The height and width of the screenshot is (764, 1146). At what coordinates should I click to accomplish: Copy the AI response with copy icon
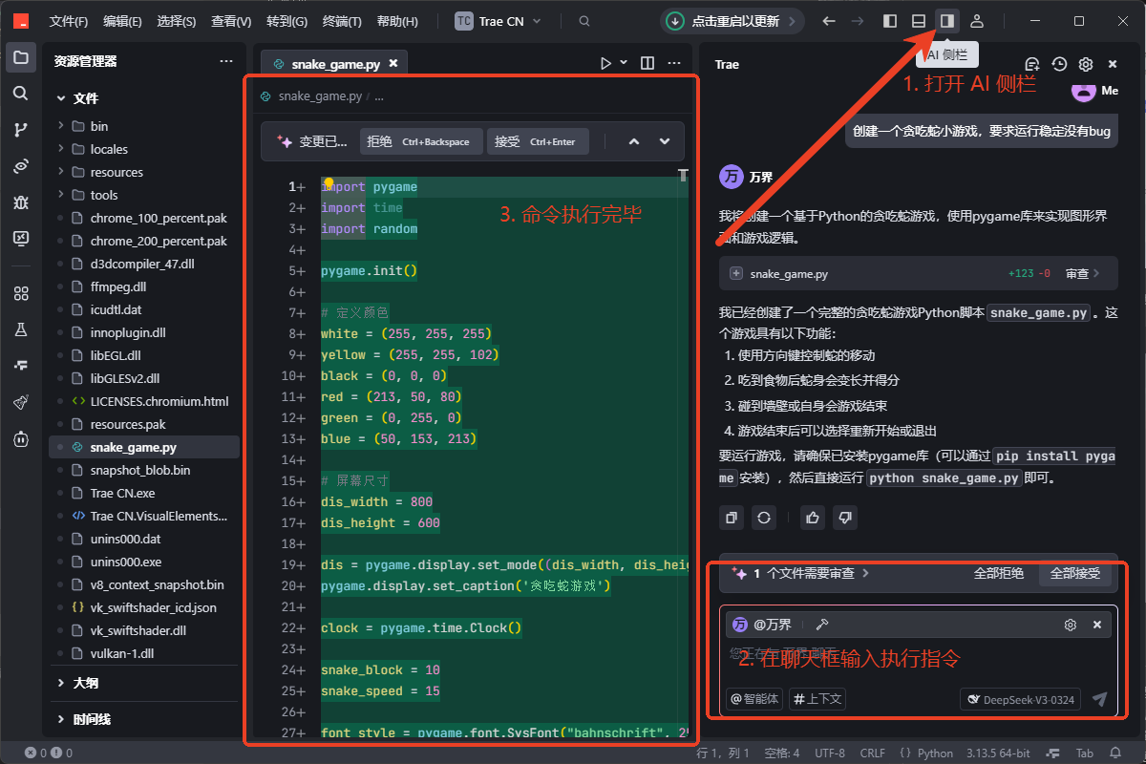732,518
